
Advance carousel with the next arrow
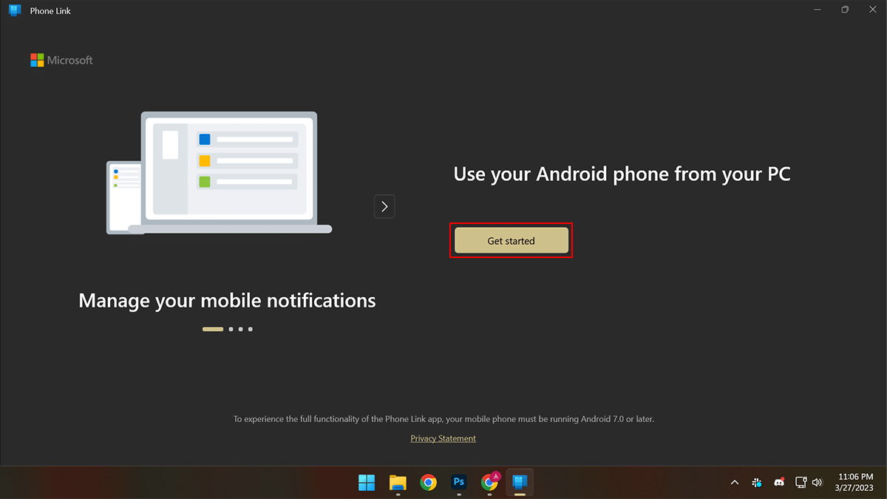click(x=384, y=207)
